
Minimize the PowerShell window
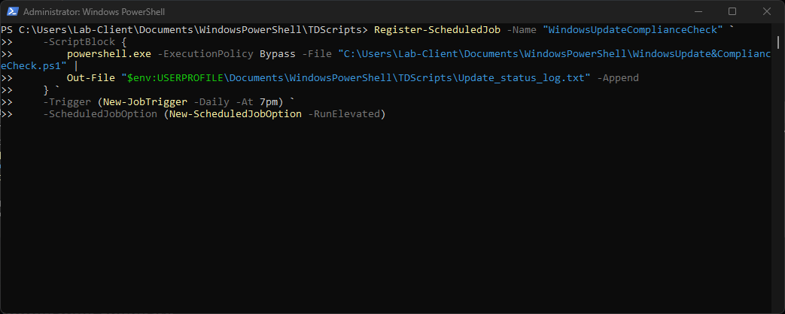[x=698, y=11]
